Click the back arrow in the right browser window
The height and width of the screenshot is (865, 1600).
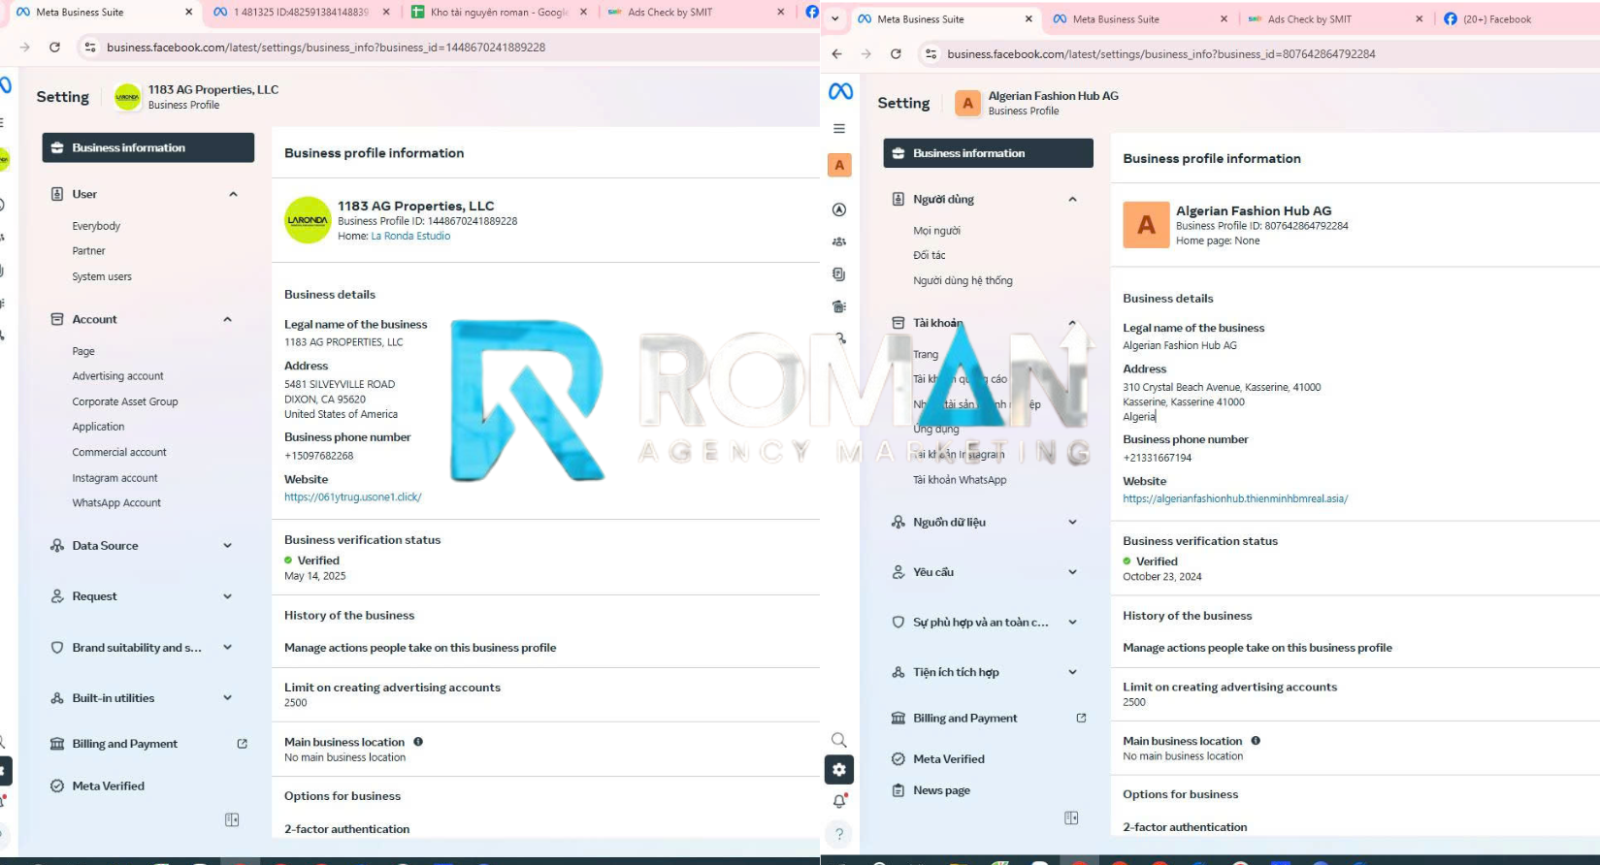pyautogui.click(x=836, y=54)
